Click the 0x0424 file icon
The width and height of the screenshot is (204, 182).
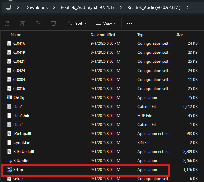click(x=9, y=71)
